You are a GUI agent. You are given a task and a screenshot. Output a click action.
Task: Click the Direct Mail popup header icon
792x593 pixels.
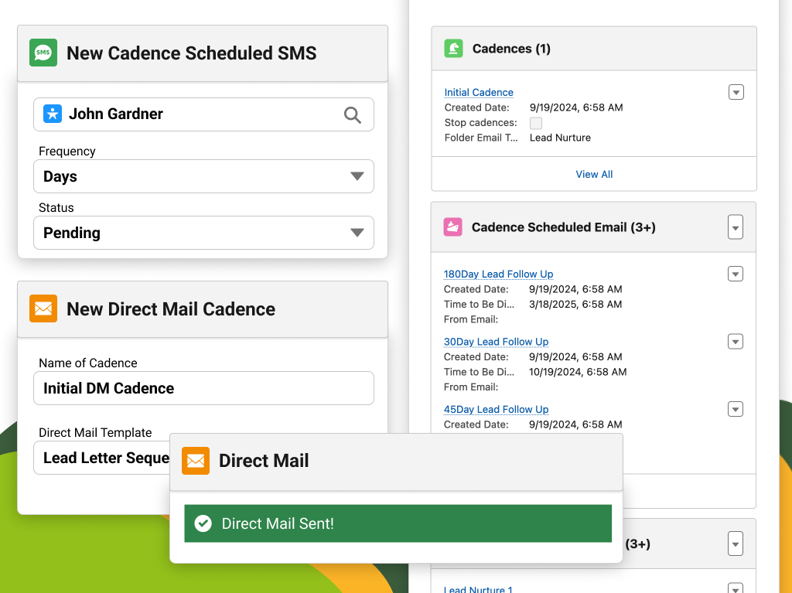pyautogui.click(x=195, y=461)
